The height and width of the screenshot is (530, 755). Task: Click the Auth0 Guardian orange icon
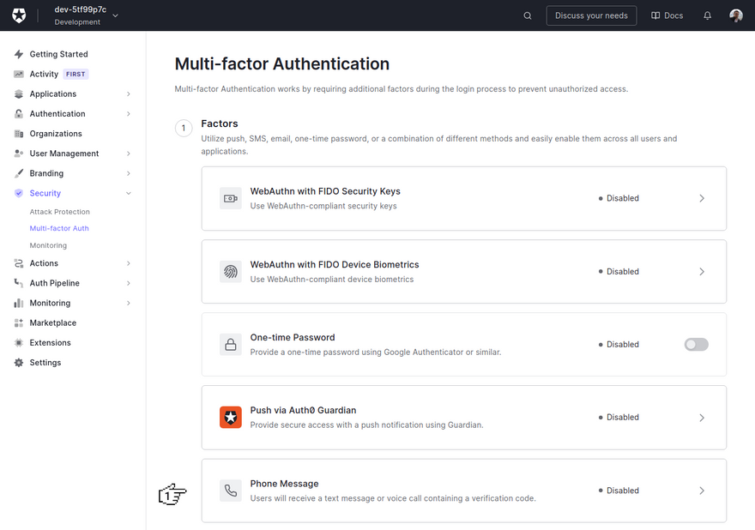pos(231,418)
